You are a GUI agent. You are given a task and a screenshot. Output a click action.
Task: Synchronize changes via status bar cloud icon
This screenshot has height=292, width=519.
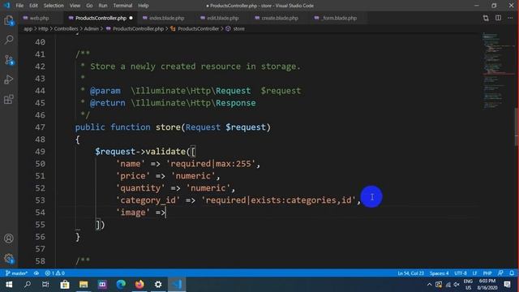[36, 273]
